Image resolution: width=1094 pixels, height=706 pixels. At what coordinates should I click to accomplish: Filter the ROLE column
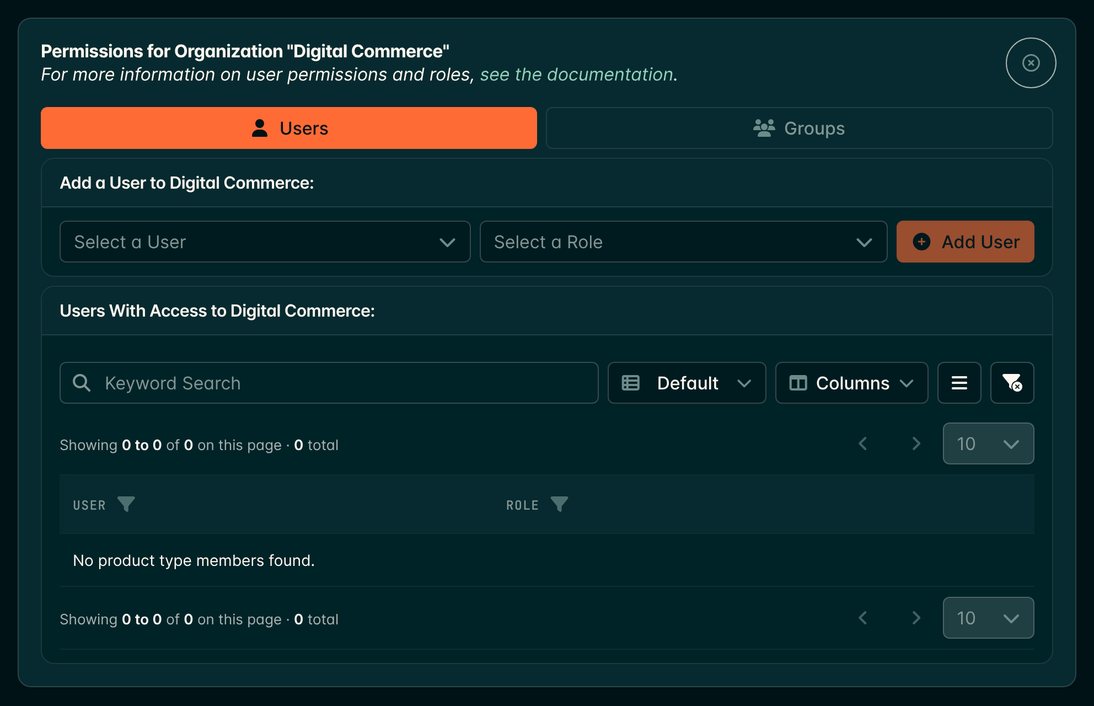(x=559, y=504)
